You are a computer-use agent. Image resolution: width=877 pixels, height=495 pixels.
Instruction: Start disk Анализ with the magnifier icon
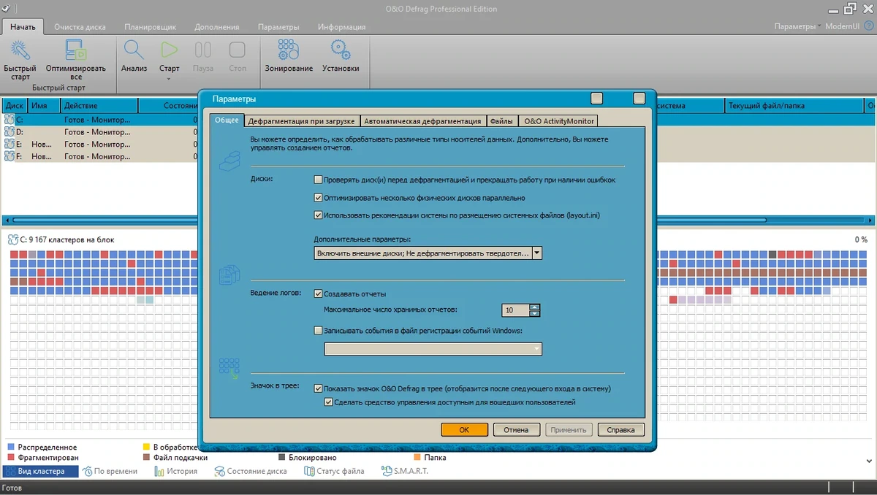point(134,56)
